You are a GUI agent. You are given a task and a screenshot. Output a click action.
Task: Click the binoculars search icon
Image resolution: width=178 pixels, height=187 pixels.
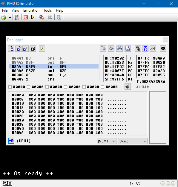pyautogui.click(x=119, y=48)
